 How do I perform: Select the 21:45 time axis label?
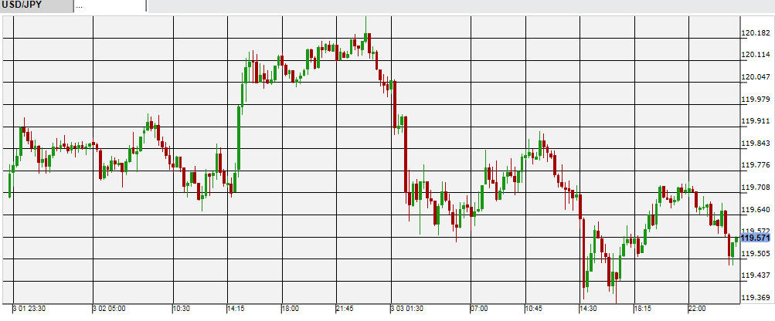344,309
